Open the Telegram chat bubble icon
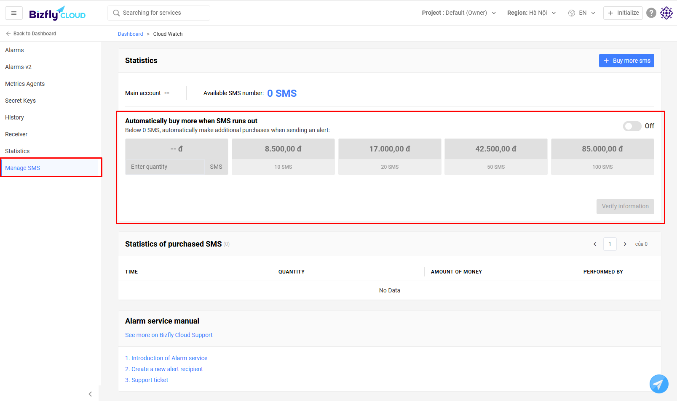This screenshot has width=677, height=401. [x=659, y=384]
